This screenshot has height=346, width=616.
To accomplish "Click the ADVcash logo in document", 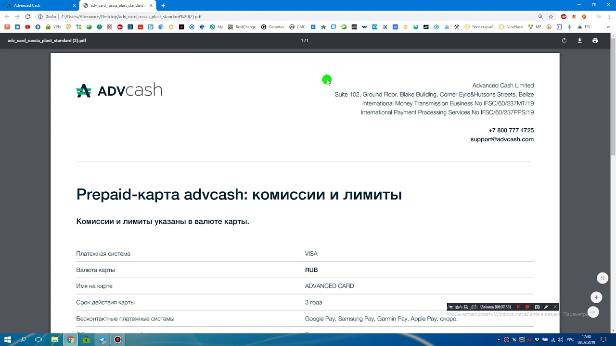I will (x=119, y=90).
